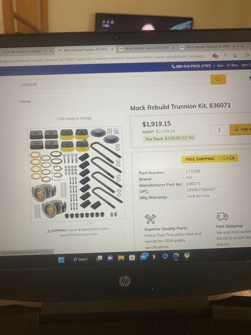Open 'Click for Info' warranty link
Viewport: 251px width, 335px height.
pos(198,196)
